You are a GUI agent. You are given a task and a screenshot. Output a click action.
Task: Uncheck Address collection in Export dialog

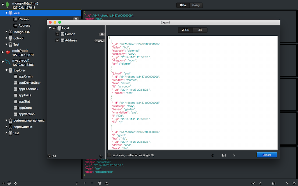(x=57, y=40)
